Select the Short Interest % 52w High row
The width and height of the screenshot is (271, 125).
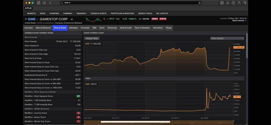(53, 54)
